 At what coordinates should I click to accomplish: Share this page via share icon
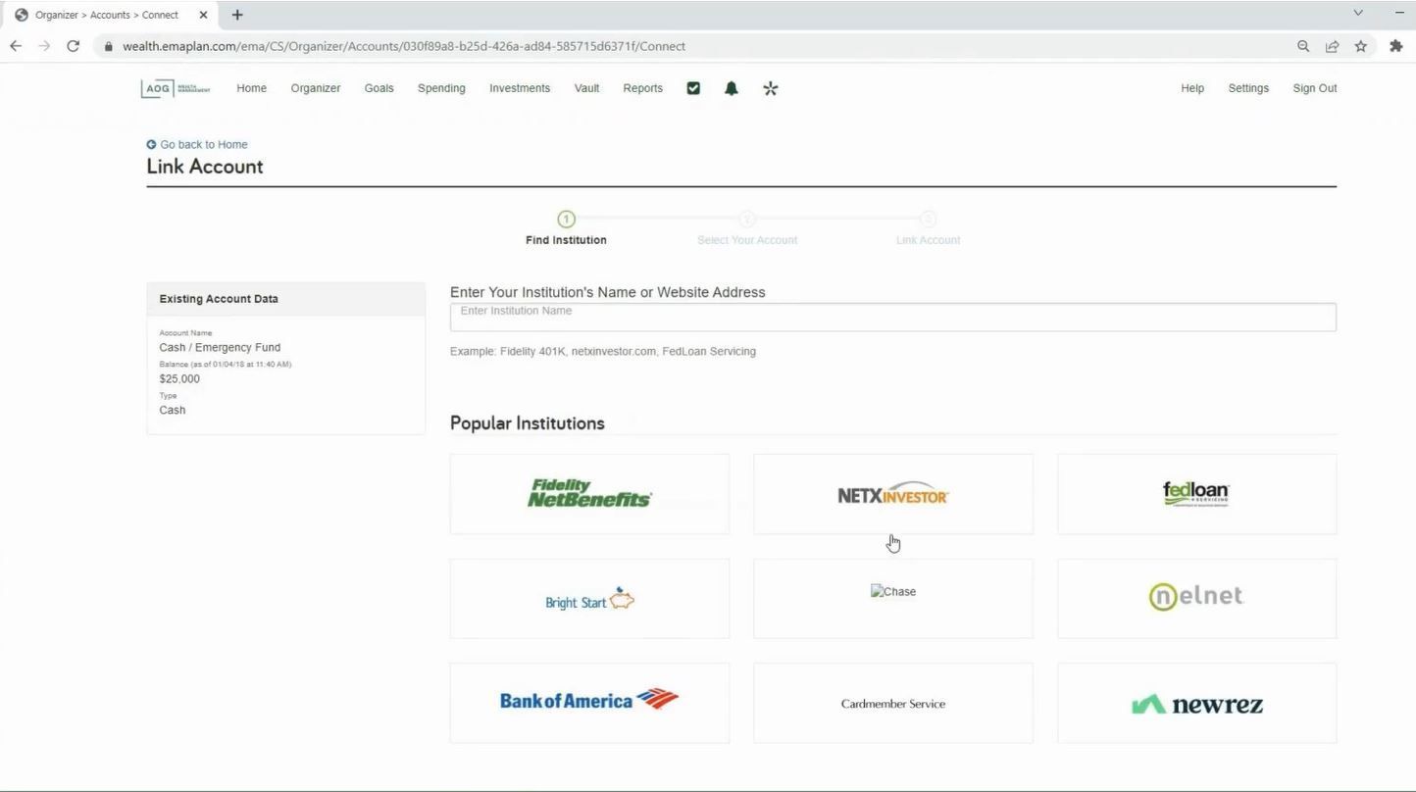pyautogui.click(x=1332, y=46)
